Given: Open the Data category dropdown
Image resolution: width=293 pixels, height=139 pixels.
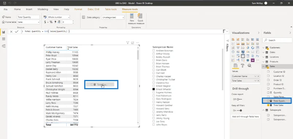Looking at the screenshot, I should point(123,17).
